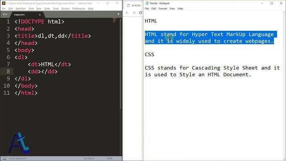Screen dimensions: 286x161
Task: Open the Tools menu in Sublime Text
Action: tap(56, 8)
